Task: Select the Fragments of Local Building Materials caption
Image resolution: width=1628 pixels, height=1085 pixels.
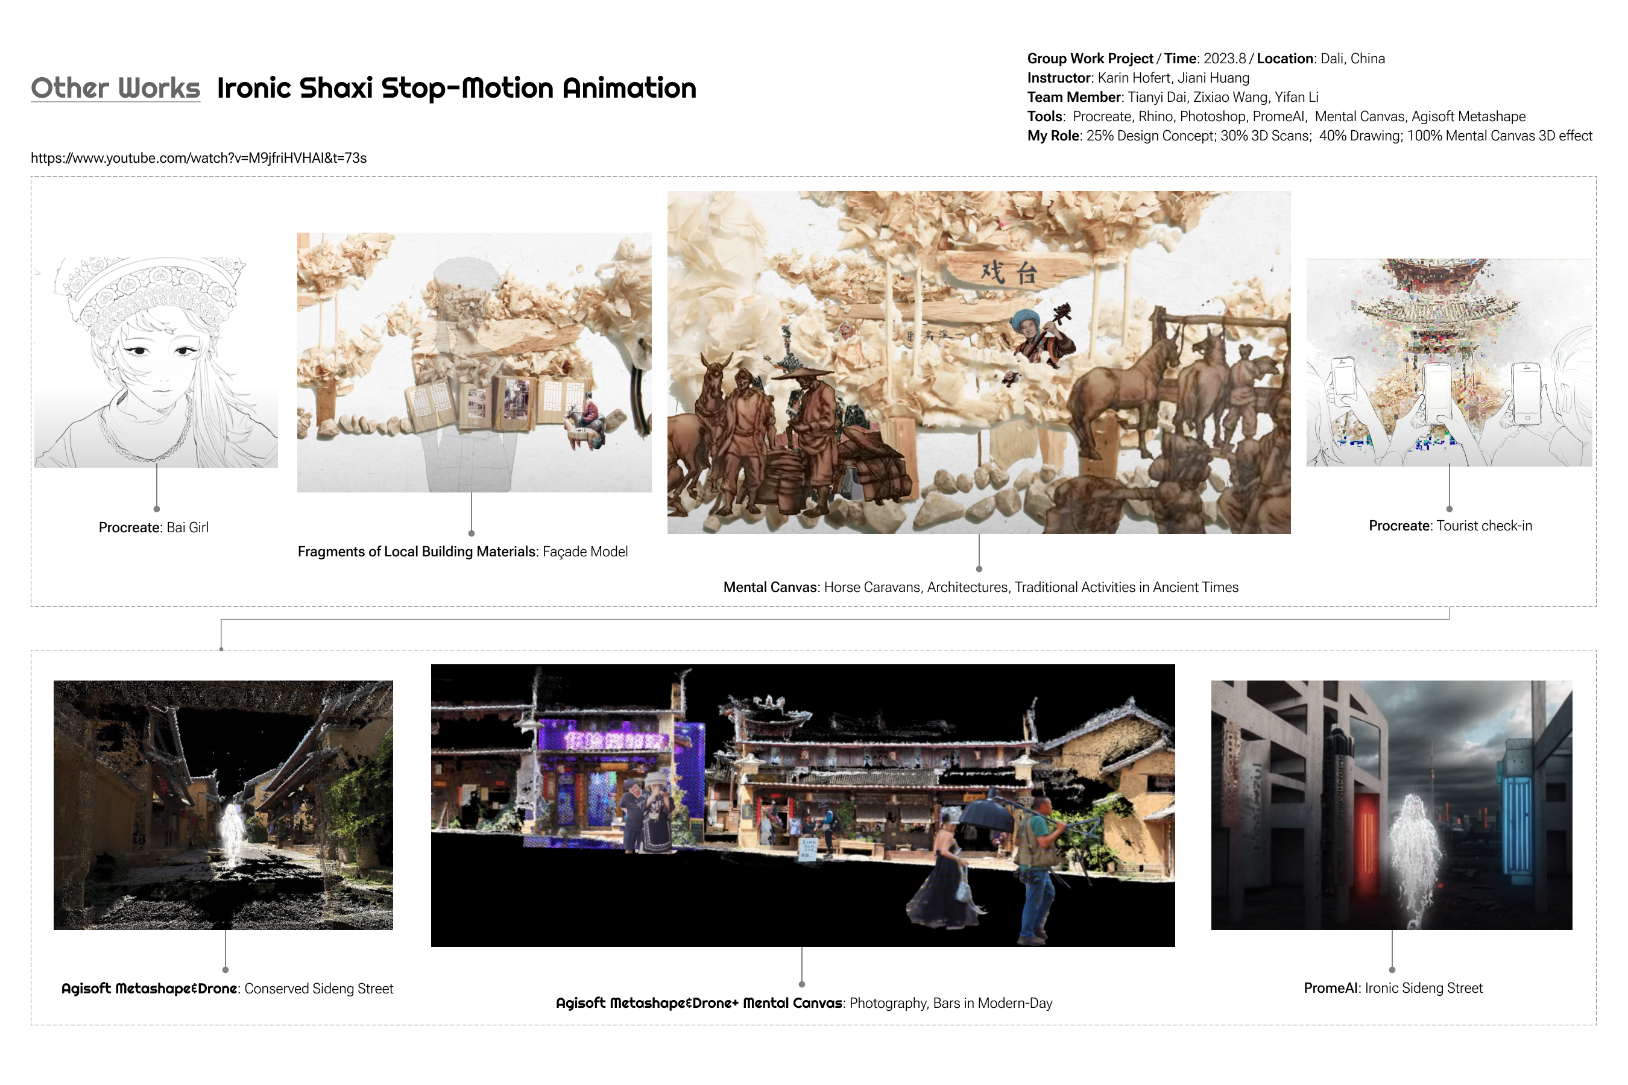Action: point(462,552)
